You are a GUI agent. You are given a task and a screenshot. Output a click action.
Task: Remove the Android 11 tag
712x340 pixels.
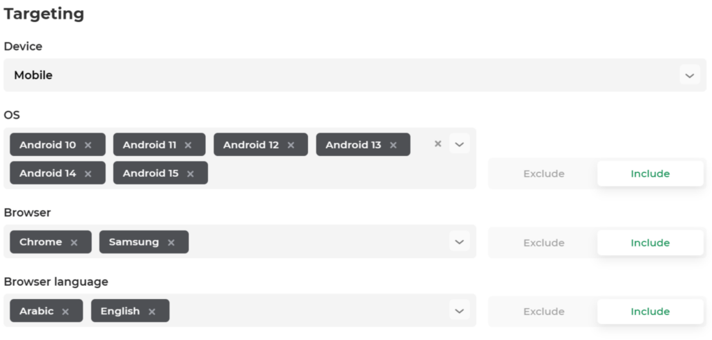click(188, 145)
